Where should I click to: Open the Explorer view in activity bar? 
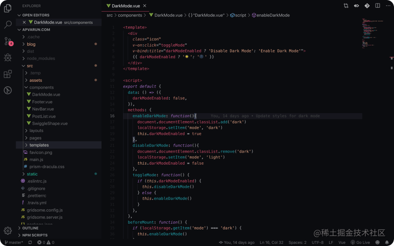tap(8, 8)
